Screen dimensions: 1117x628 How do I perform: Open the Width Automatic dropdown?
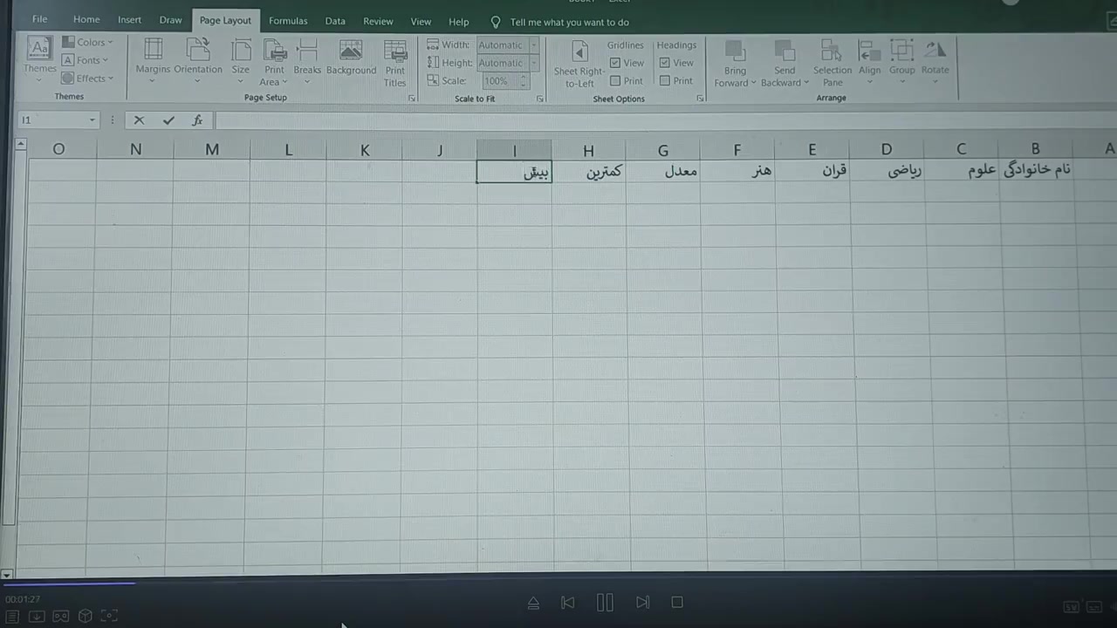click(534, 45)
